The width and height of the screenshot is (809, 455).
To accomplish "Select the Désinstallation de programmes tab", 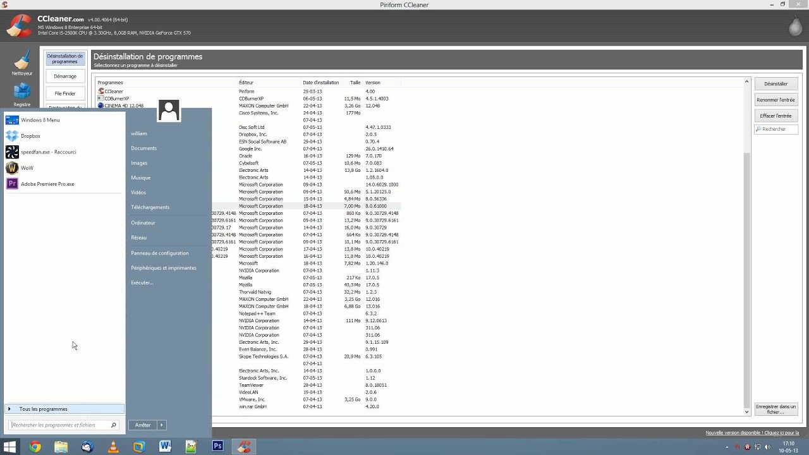I will pos(64,59).
